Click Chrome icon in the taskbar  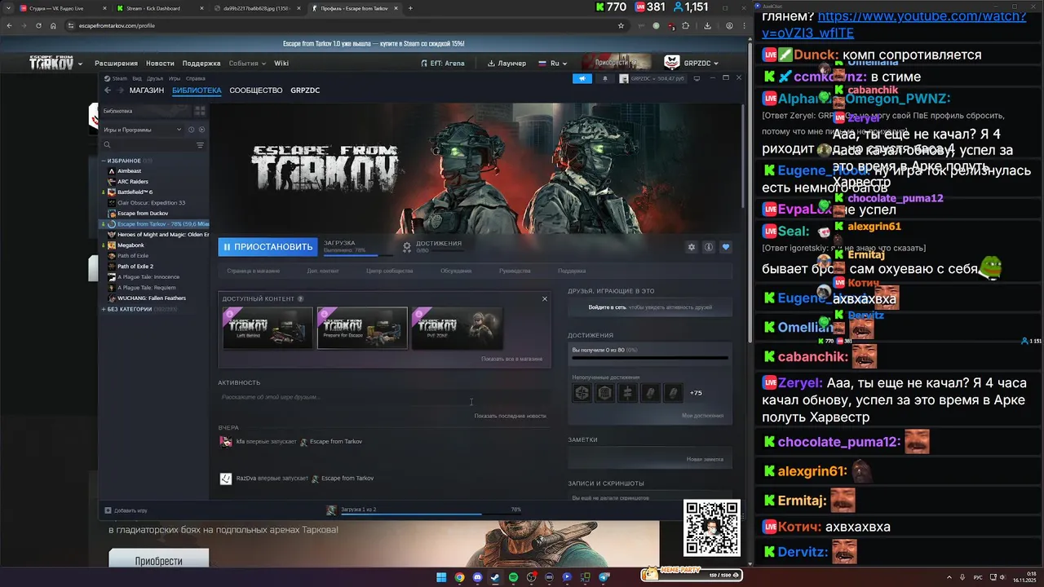click(459, 577)
